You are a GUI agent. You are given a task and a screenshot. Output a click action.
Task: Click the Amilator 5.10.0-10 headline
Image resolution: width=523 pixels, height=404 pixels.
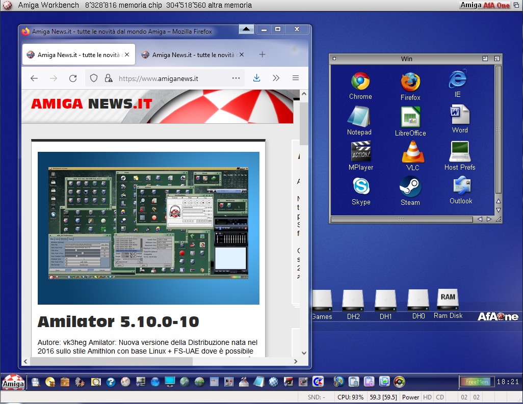click(x=118, y=322)
